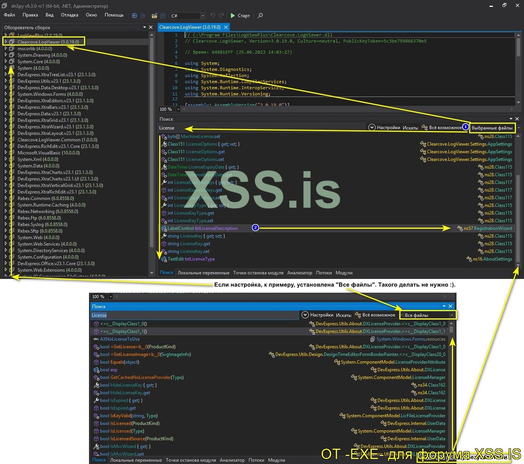524x464 pixels.
Task: Close the Clearcove.LogViewer (3.0.19.0) document tab
Action: tap(226, 27)
